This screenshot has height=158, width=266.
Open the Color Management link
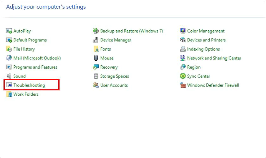pos(206,31)
